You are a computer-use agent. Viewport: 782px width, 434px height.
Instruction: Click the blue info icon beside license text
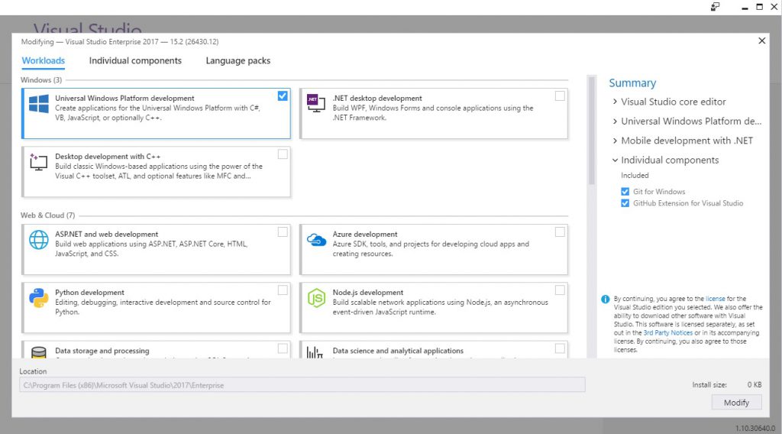point(605,300)
